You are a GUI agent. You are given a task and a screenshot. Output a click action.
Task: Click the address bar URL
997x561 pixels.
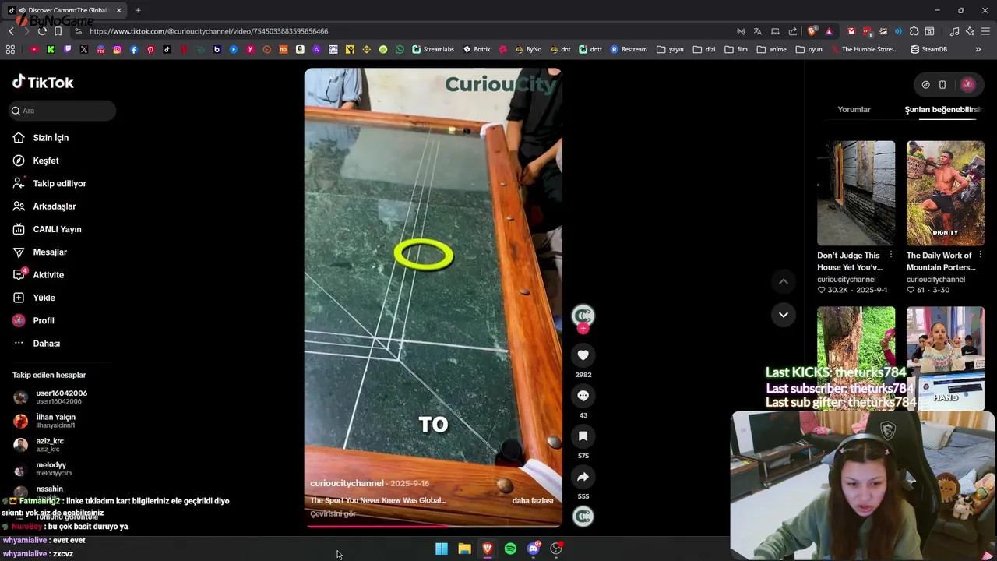(x=209, y=31)
